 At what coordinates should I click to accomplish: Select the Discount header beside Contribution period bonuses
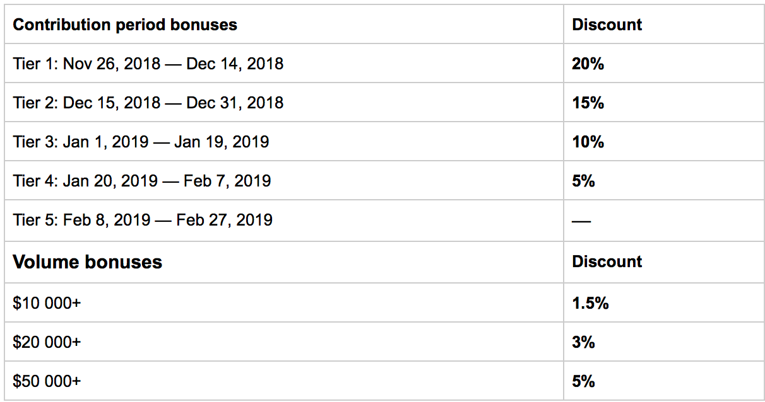[607, 25]
